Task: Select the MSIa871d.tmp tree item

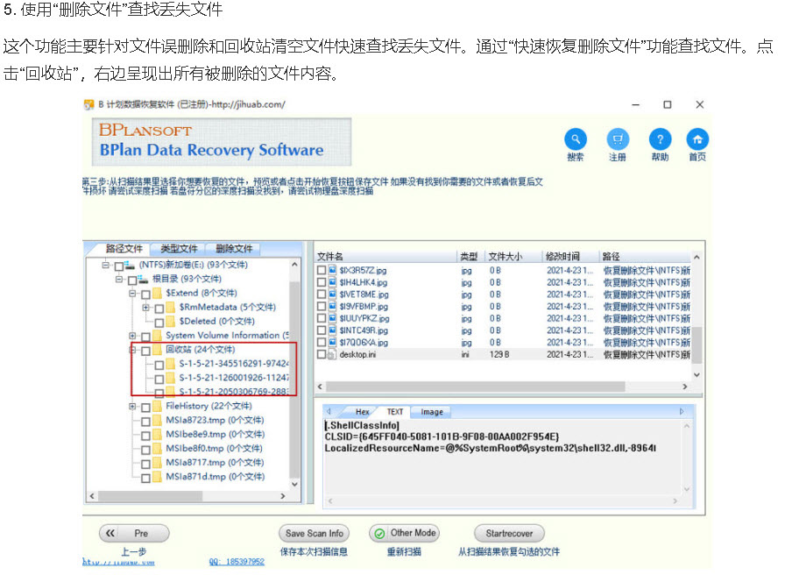Action: tap(215, 477)
